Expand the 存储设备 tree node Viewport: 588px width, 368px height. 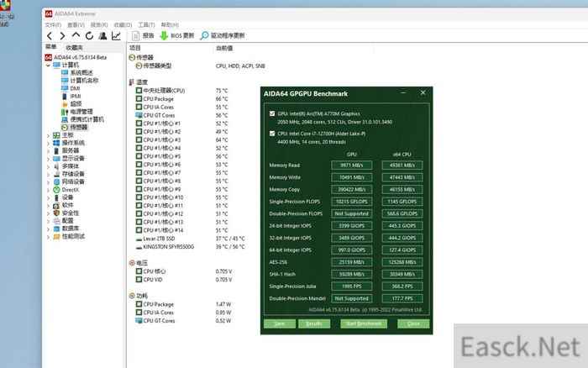tap(48, 175)
